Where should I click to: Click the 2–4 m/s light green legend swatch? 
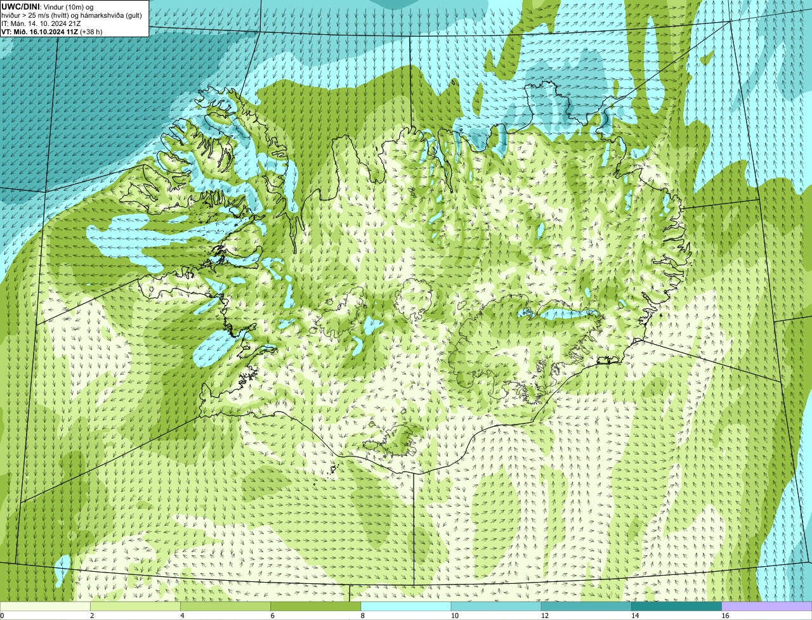pos(135,606)
